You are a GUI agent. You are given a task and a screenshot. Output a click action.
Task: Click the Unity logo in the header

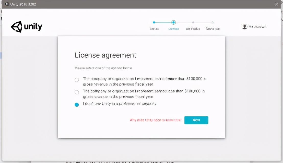(x=27, y=27)
